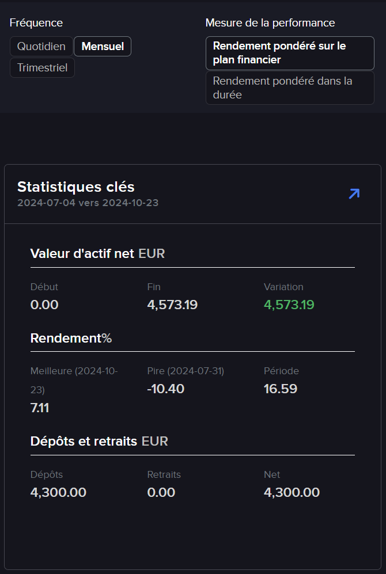Select the Quotidien frequency option
Screen dimensions: 386x574
[41, 47]
